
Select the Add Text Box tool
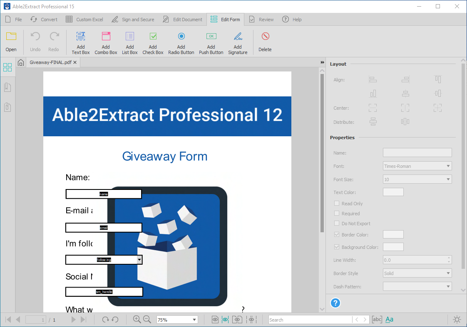81,43
